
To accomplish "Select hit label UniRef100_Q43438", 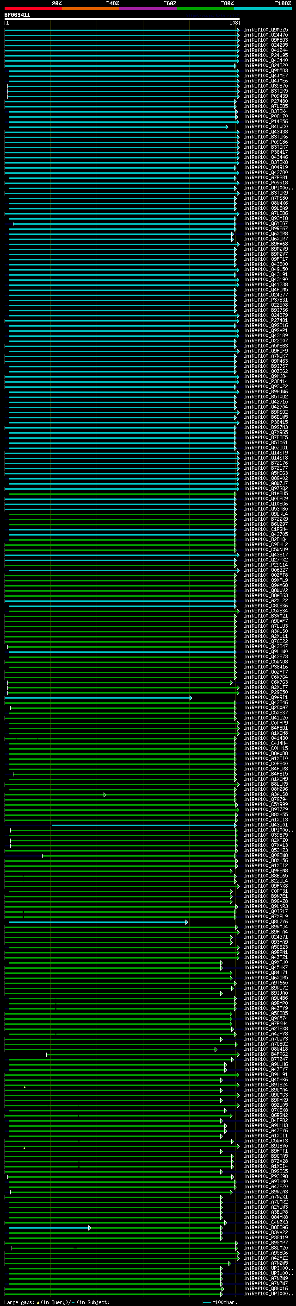I will point(265,132).
